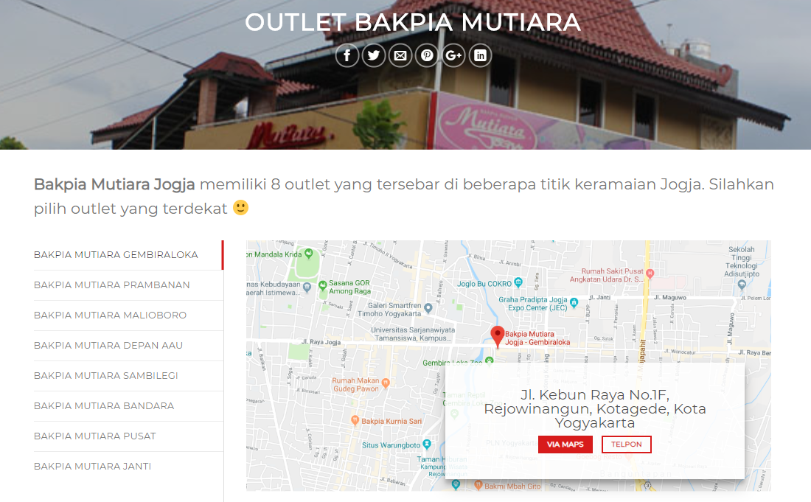Screen dimensions: 811x502
Task: Click the red Bakpia Mutiara Gembiraloka map pin
Action: click(x=497, y=337)
